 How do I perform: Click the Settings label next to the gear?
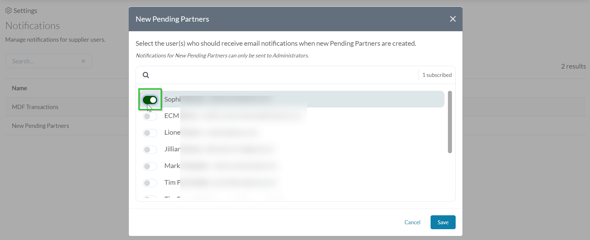(25, 11)
